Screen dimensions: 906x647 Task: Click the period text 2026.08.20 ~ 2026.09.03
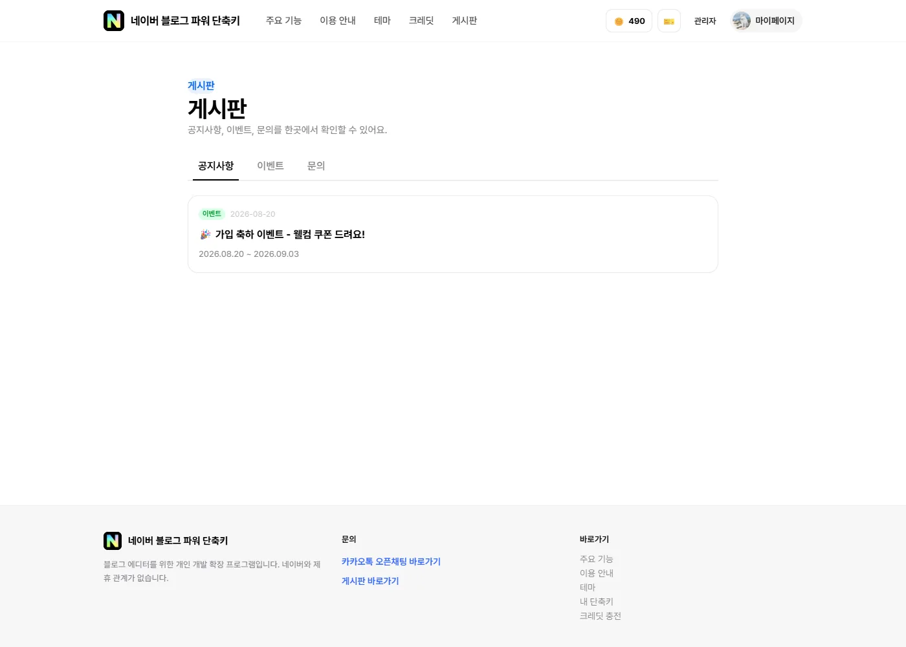point(249,254)
